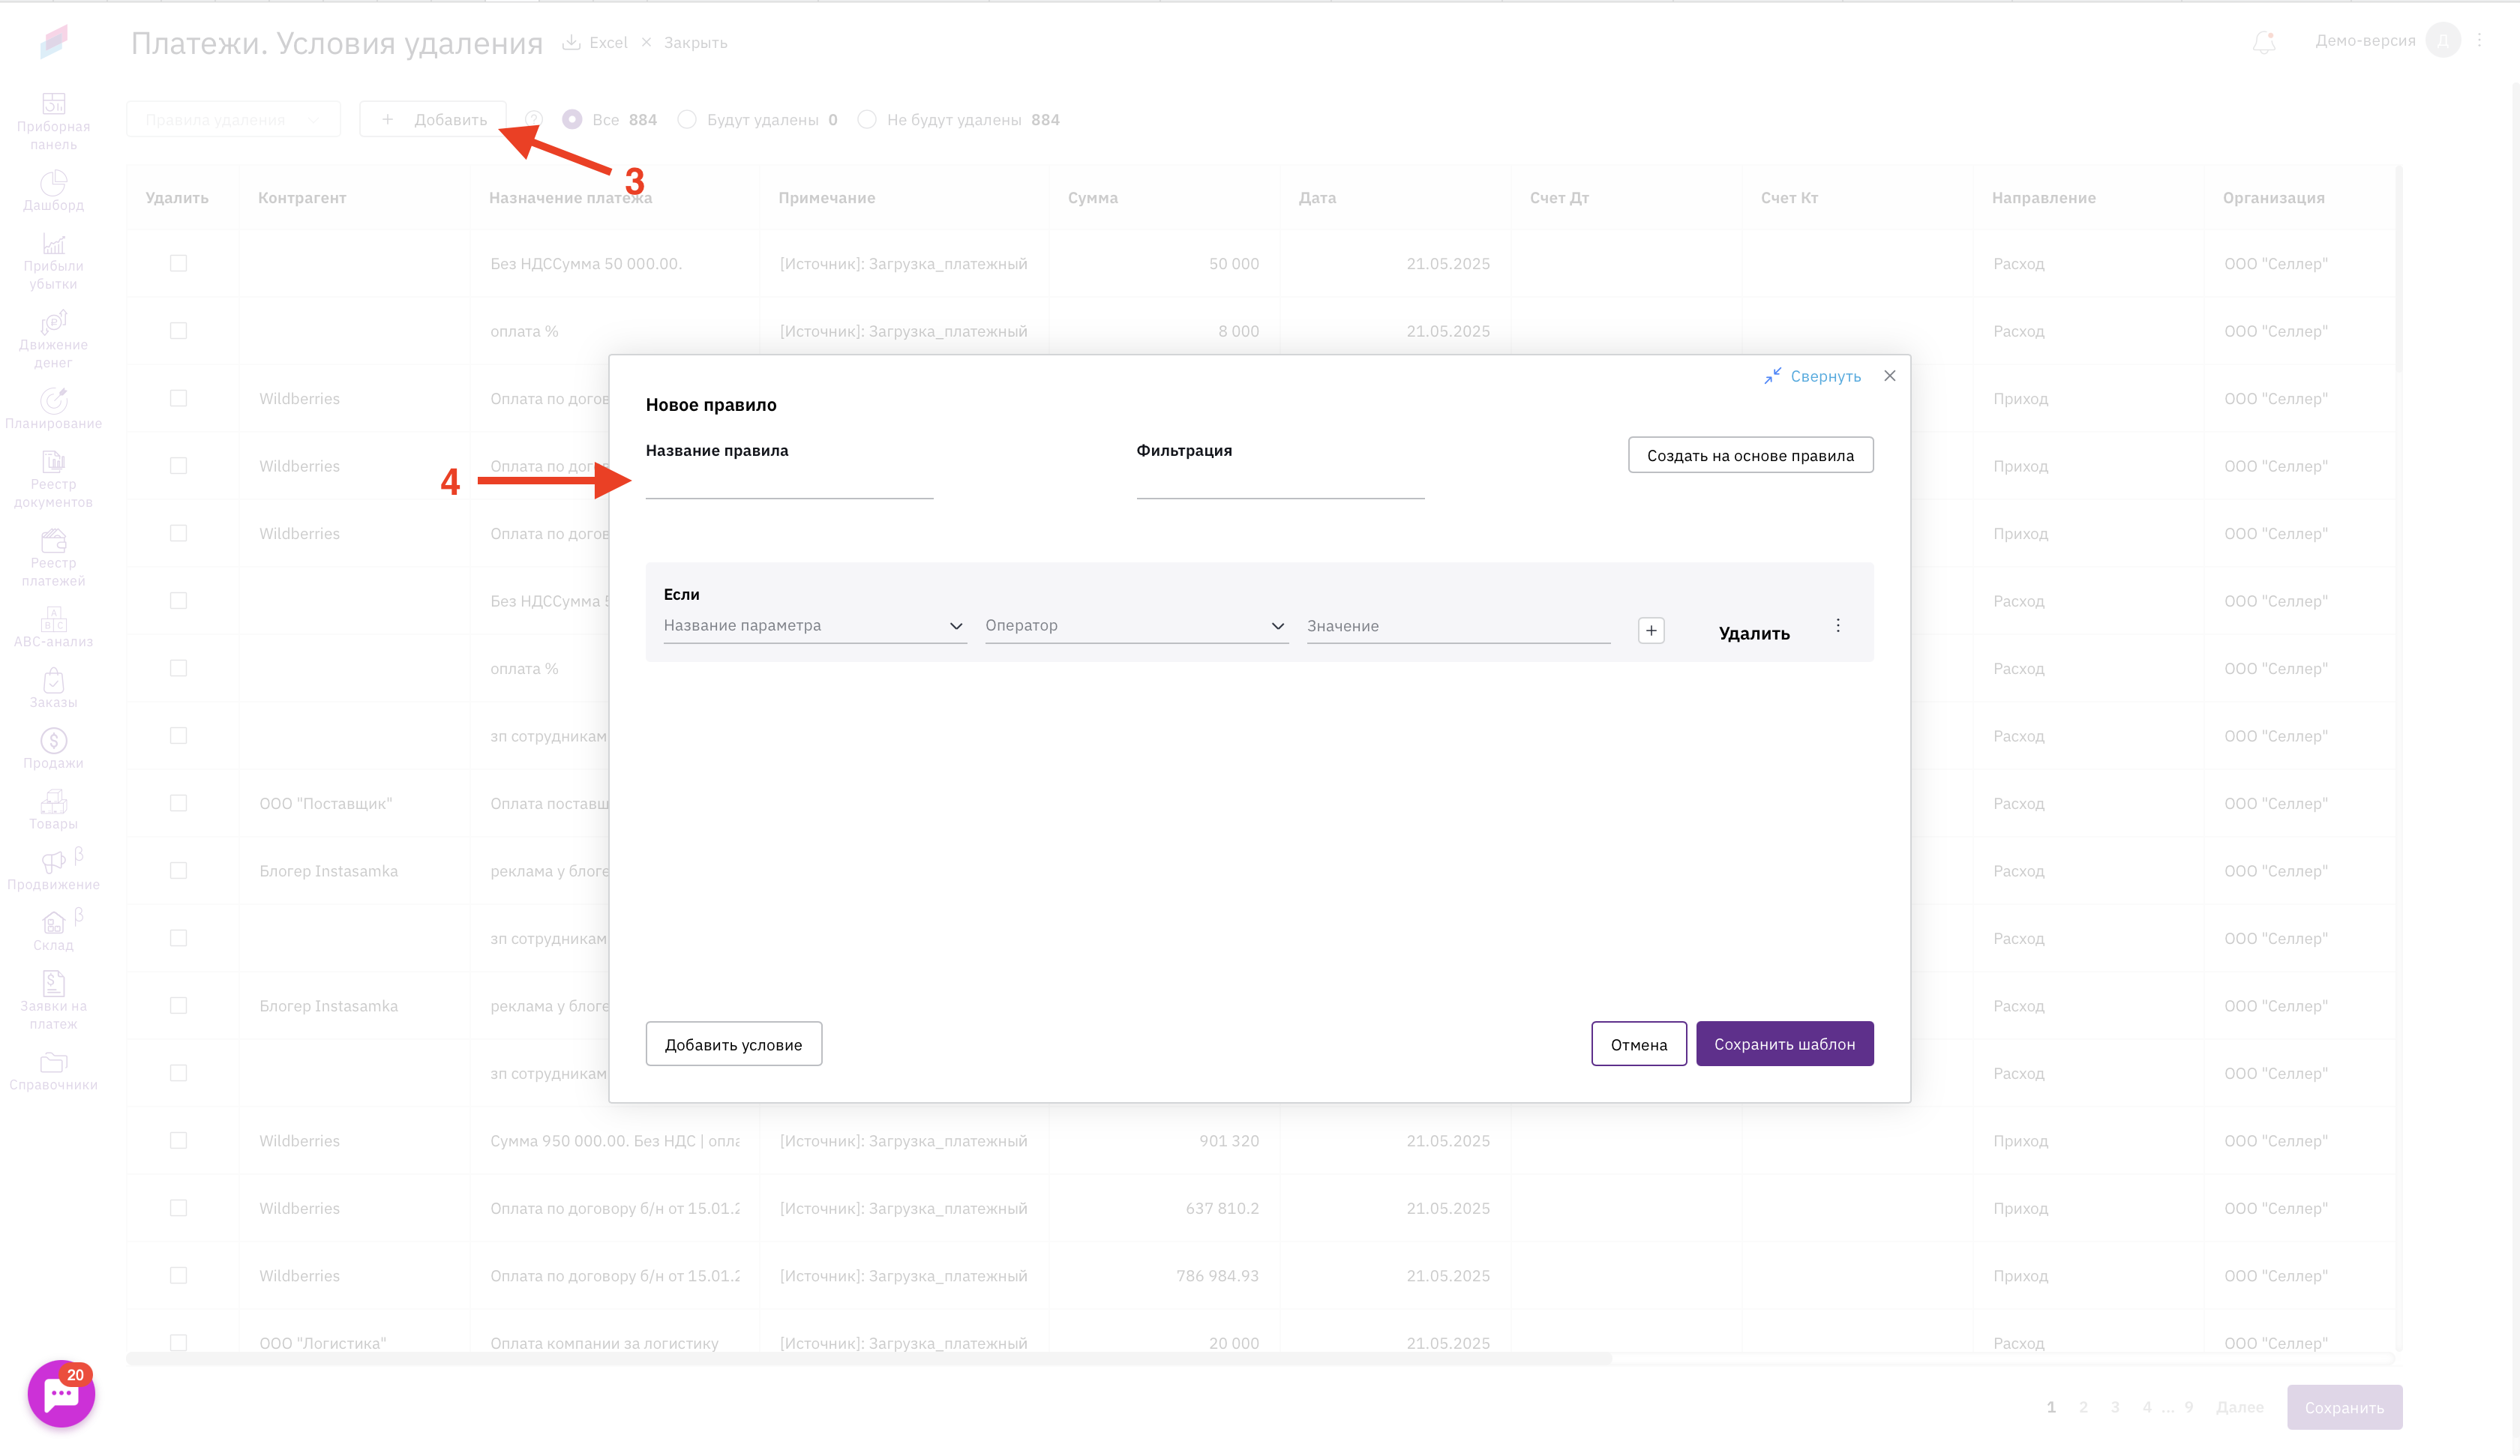Close the Новое правило dialog with X
Image resolution: width=2520 pixels, height=1456 pixels.
(x=1889, y=376)
